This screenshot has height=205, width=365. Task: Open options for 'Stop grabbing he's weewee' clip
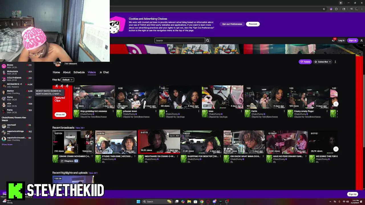pyautogui.click(x=113, y=111)
